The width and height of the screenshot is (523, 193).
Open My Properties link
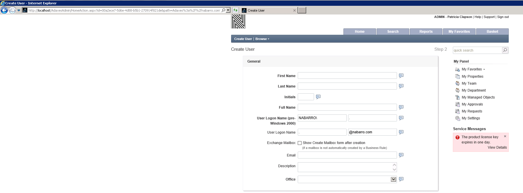click(x=473, y=77)
